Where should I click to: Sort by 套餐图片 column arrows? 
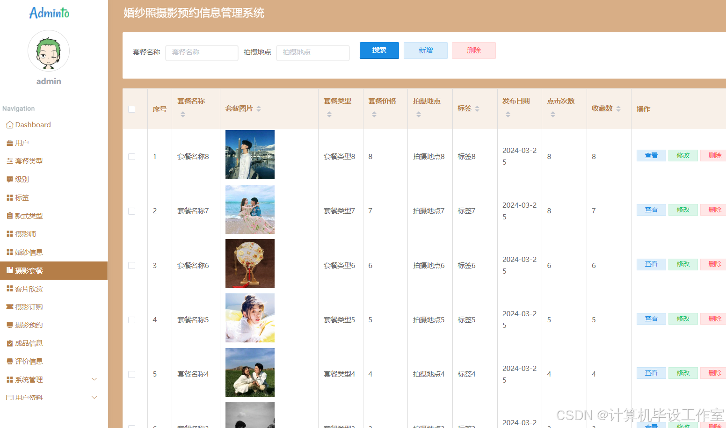259,109
